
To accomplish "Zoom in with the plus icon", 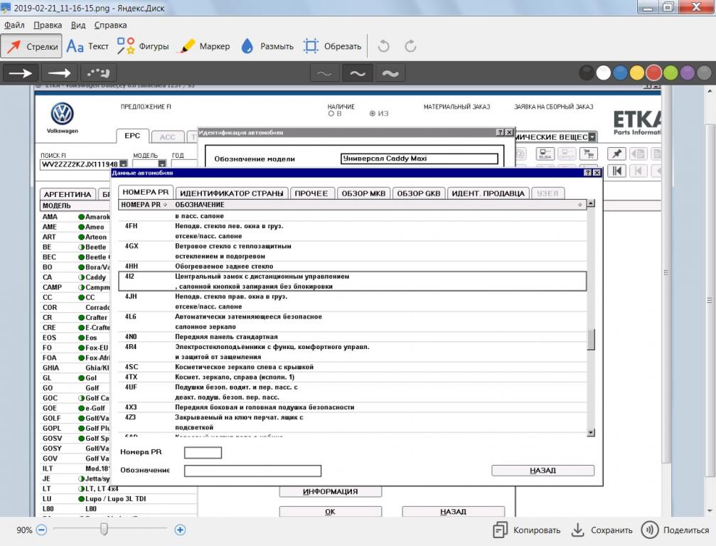I will (x=180, y=530).
